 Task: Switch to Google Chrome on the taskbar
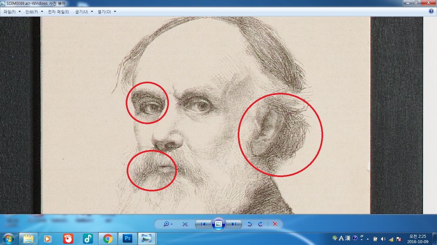(107, 238)
